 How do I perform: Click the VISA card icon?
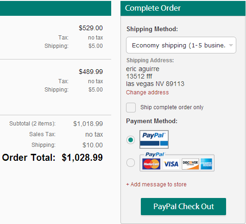point(171,164)
